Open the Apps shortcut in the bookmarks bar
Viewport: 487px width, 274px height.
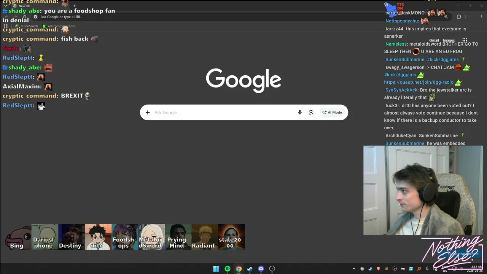click(x=5, y=26)
